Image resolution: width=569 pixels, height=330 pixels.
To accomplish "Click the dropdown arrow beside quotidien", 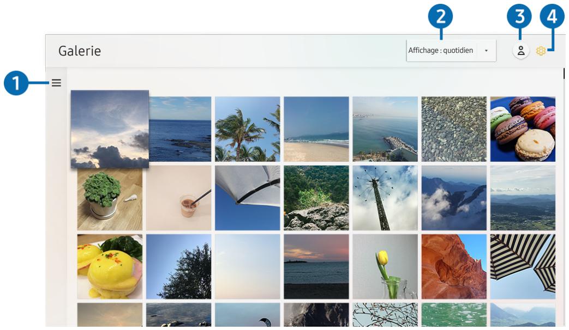I will [x=486, y=51].
